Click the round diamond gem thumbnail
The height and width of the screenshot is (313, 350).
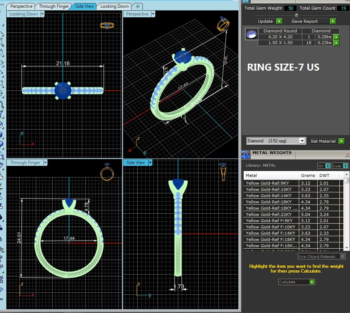click(x=252, y=34)
